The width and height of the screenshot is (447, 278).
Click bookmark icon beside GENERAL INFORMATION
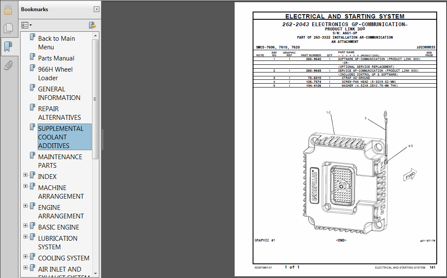[33, 88]
